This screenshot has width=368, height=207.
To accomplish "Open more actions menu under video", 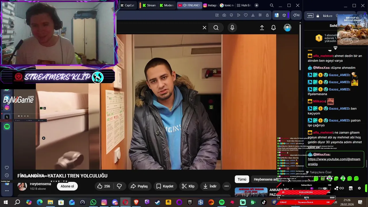I will click(x=227, y=186).
